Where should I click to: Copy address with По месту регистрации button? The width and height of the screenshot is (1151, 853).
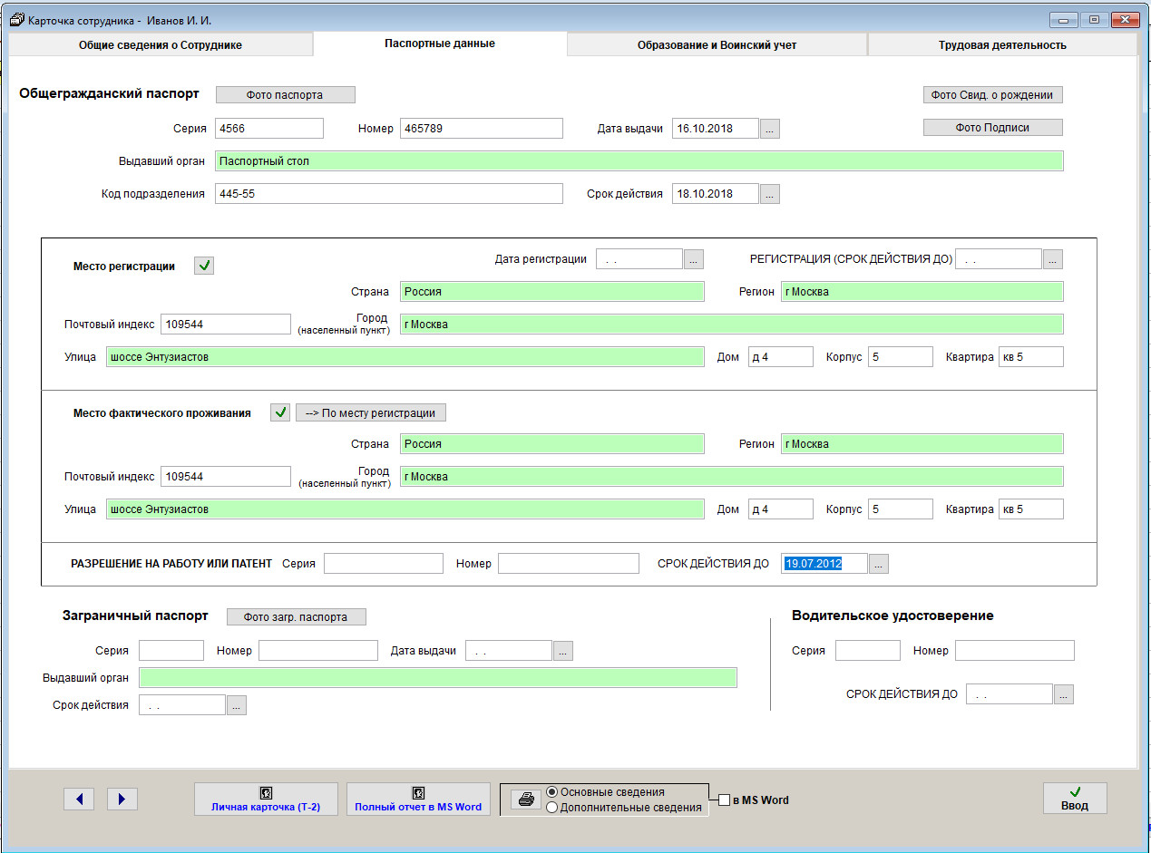click(x=370, y=413)
